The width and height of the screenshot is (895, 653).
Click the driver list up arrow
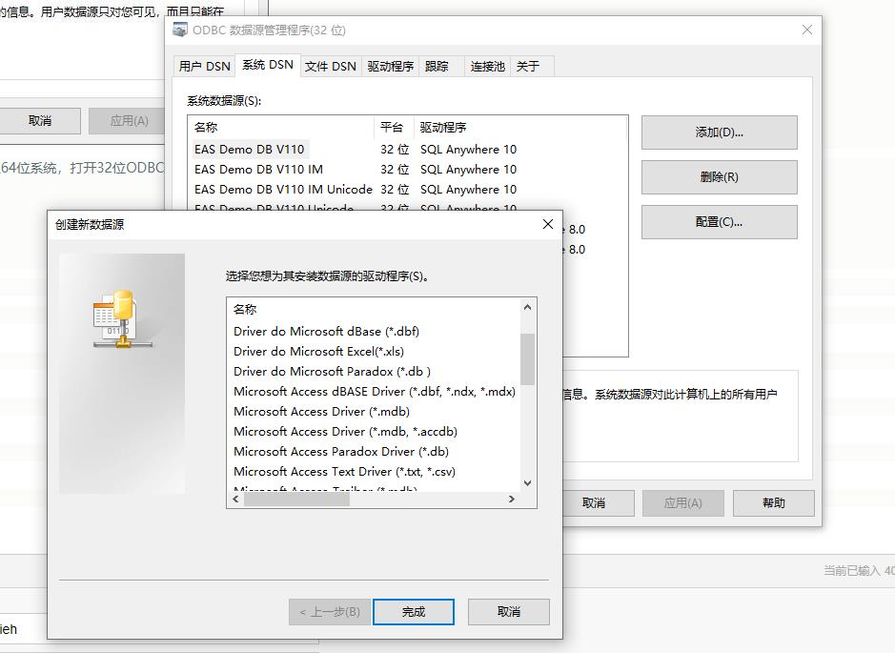(x=527, y=307)
